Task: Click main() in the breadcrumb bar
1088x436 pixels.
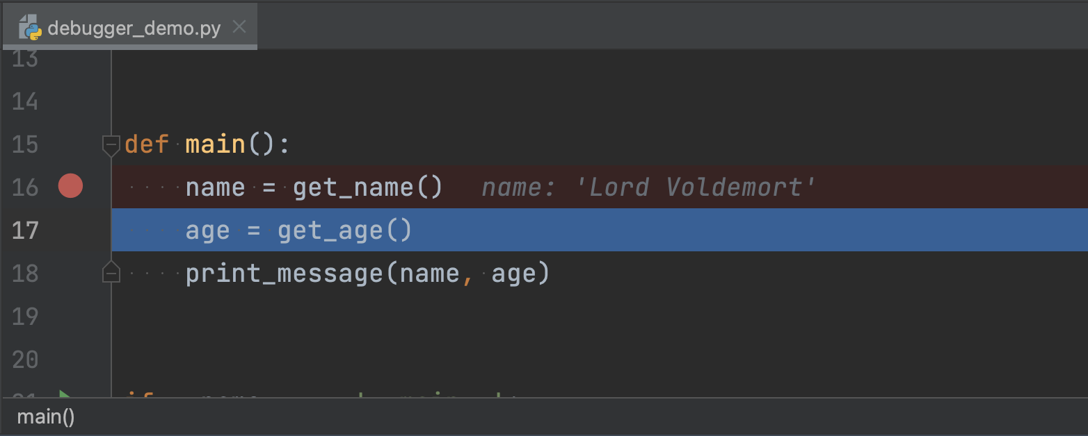Action: (x=45, y=417)
